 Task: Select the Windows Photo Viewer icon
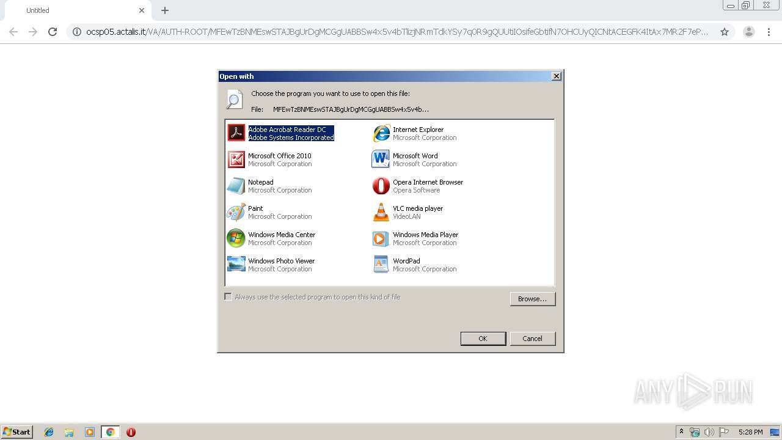coord(236,264)
